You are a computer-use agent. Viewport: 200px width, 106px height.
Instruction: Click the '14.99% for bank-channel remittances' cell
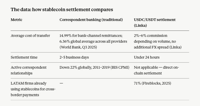click(91, 36)
